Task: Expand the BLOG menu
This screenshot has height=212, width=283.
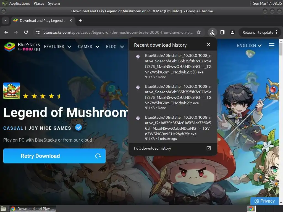Action: tap(115, 46)
